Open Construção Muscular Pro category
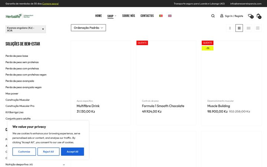 pos(20,106)
